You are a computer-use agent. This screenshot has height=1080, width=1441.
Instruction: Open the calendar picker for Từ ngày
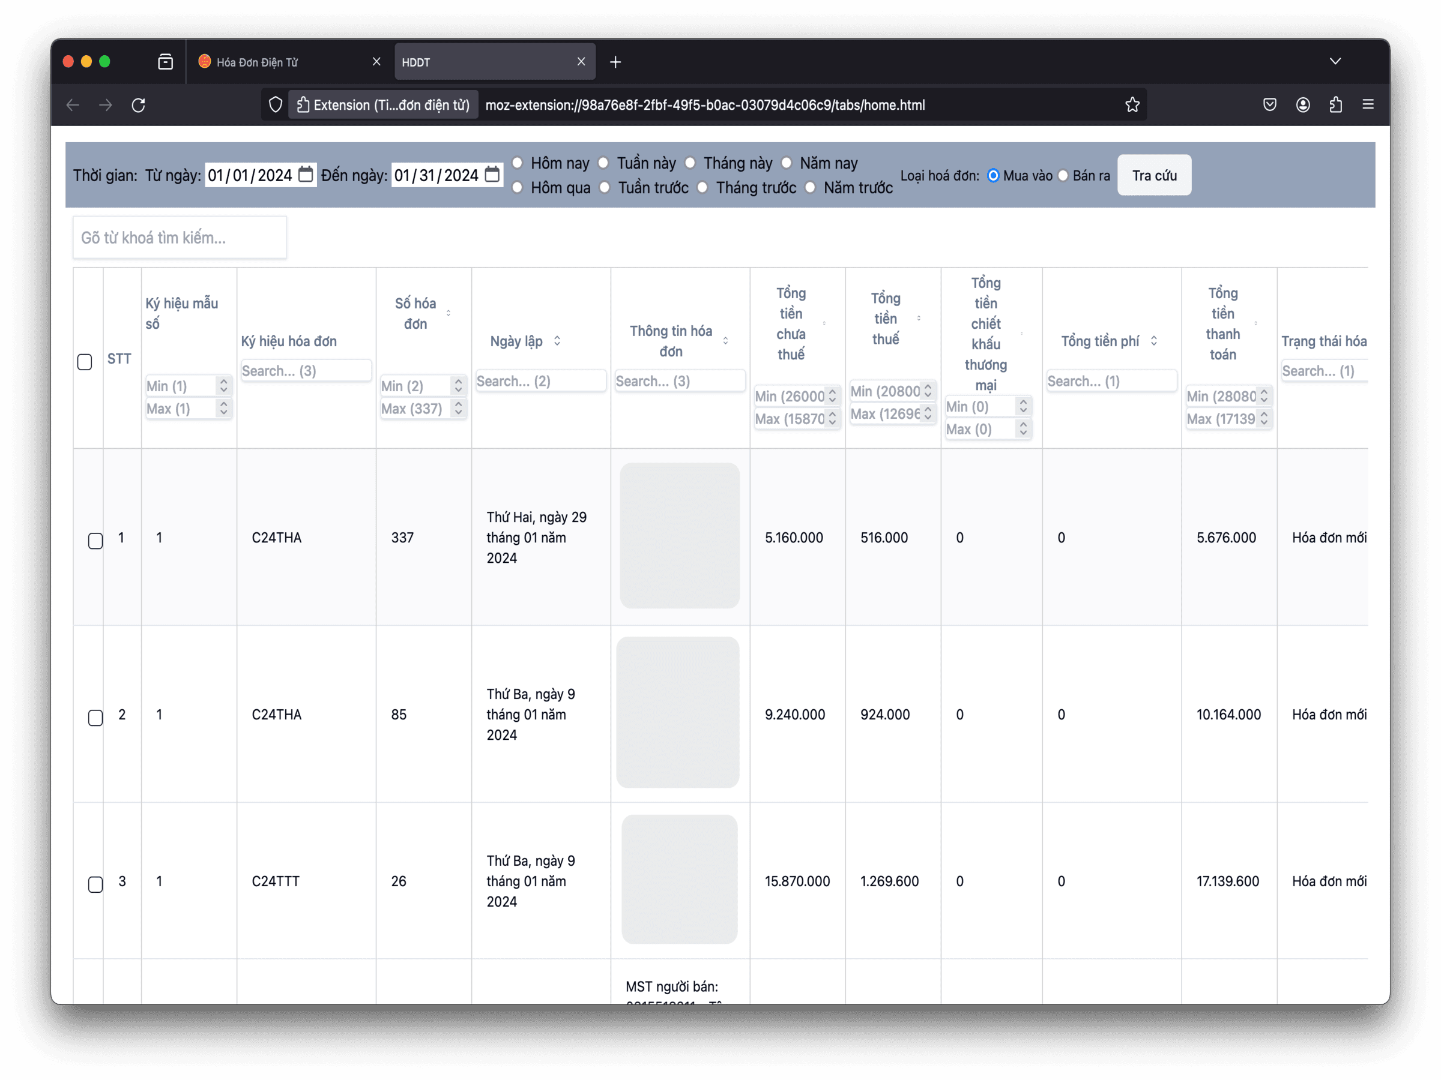tap(306, 175)
